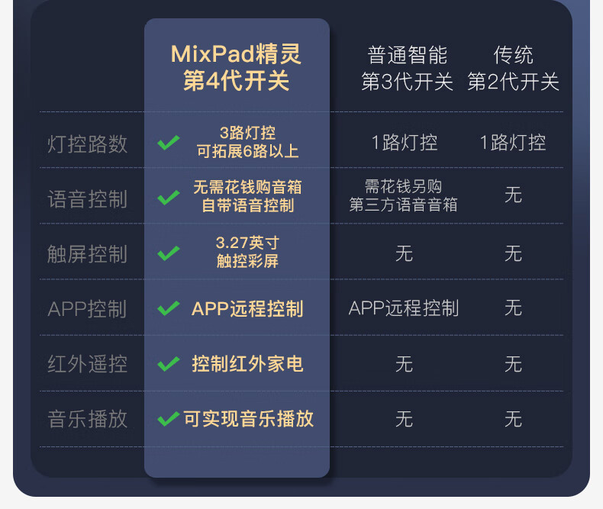This screenshot has height=509, width=603.
Task: Click 无 for 触屏控制 in 第3代开关 column
Action: (x=404, y=253)
